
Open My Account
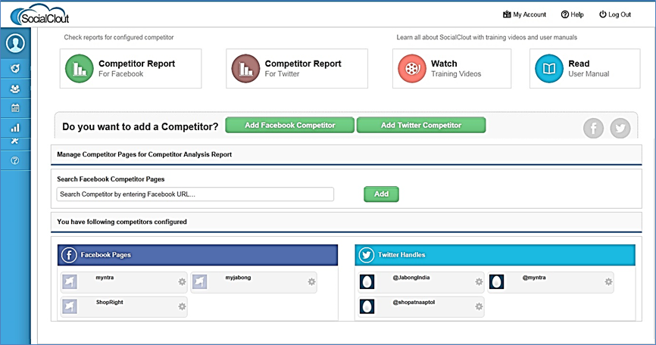click(x=524, y=14)
